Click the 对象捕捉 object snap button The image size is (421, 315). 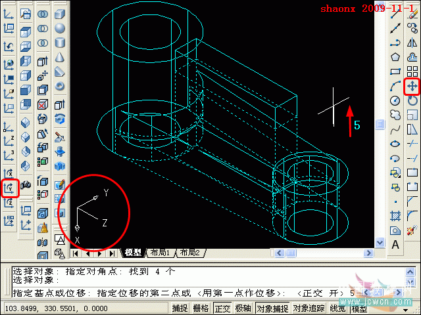271,308
